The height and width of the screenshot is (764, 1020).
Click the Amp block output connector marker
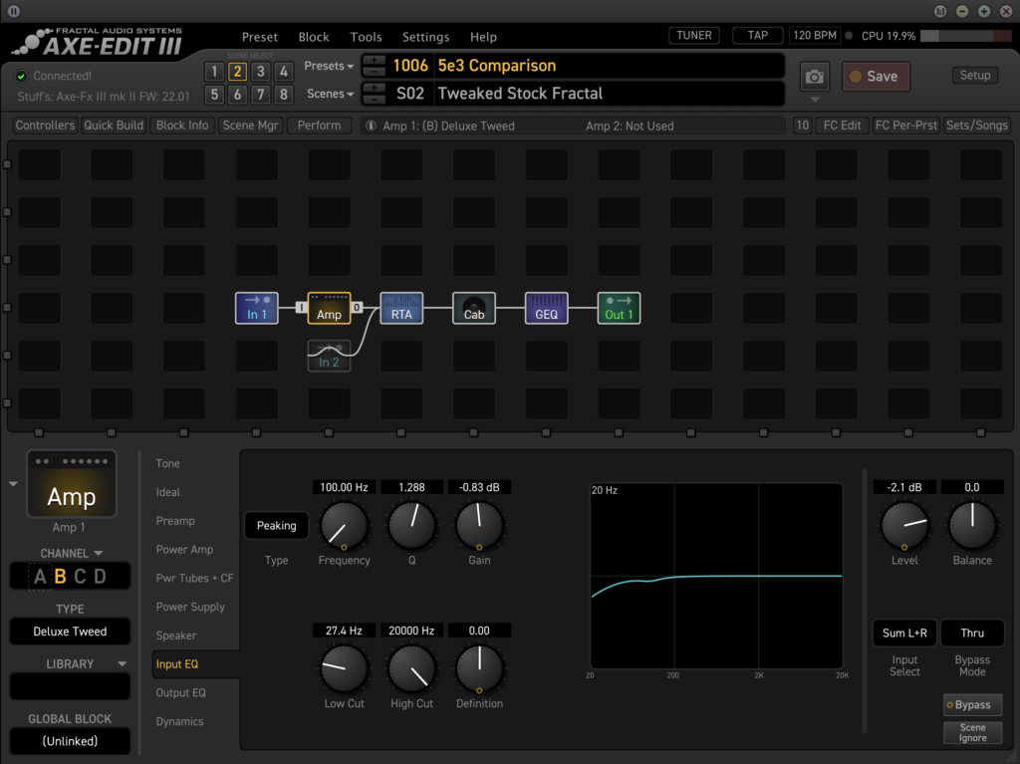357,307
